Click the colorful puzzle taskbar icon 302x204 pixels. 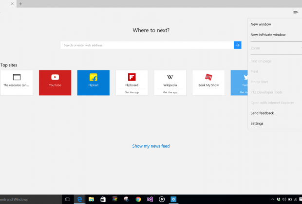pyautogui.click(x=115, y=200)
